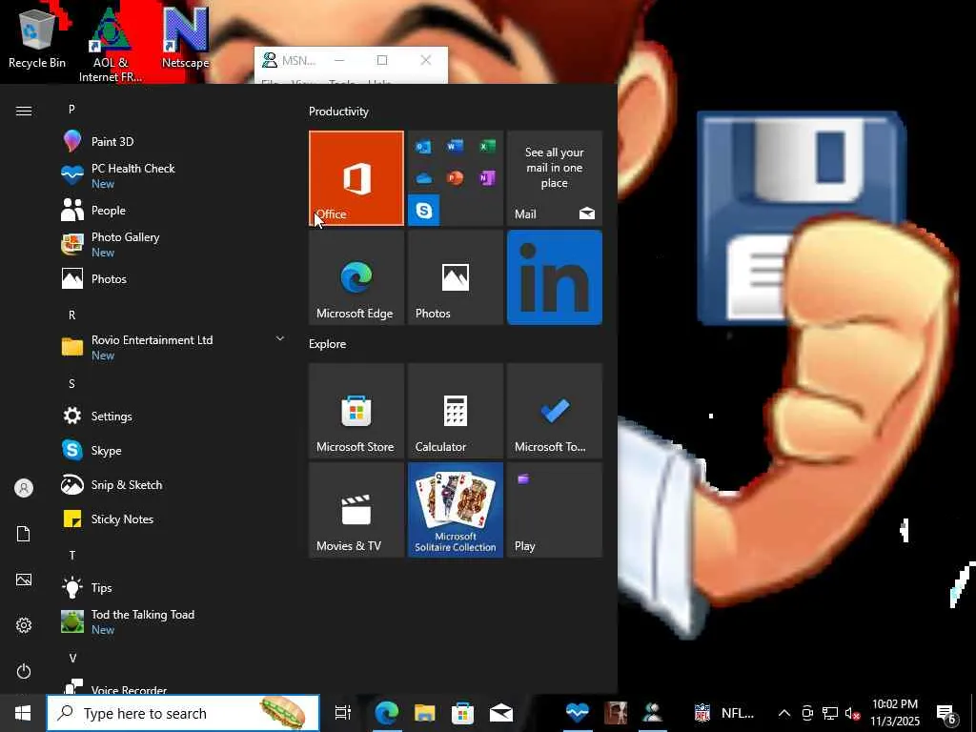The image size is (976, 732).
Task: Open Microsoft Store tile
Action: coord(356,411)
